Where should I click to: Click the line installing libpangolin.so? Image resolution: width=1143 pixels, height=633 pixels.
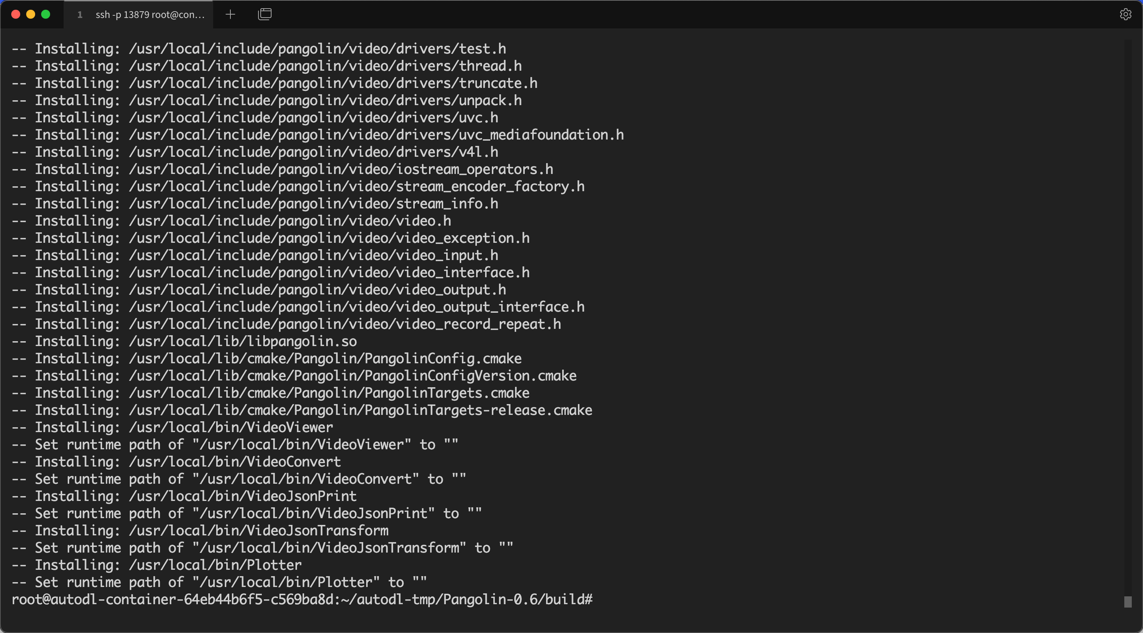tap(184, 341)
